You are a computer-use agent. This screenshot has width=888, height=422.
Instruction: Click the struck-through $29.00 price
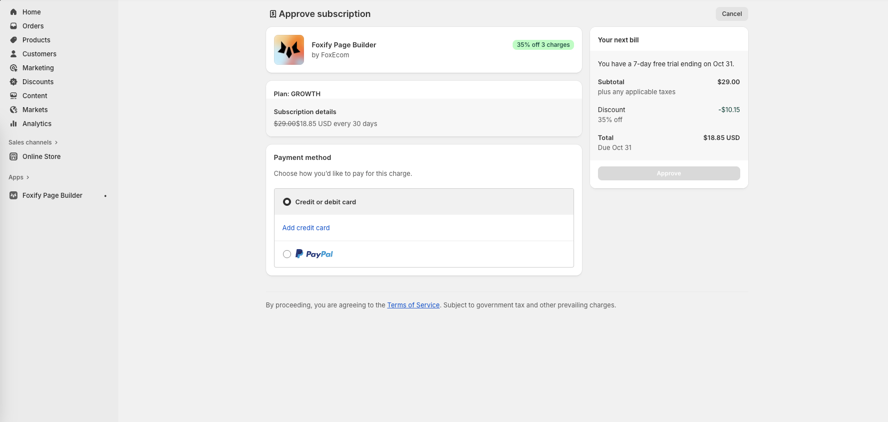285,124
